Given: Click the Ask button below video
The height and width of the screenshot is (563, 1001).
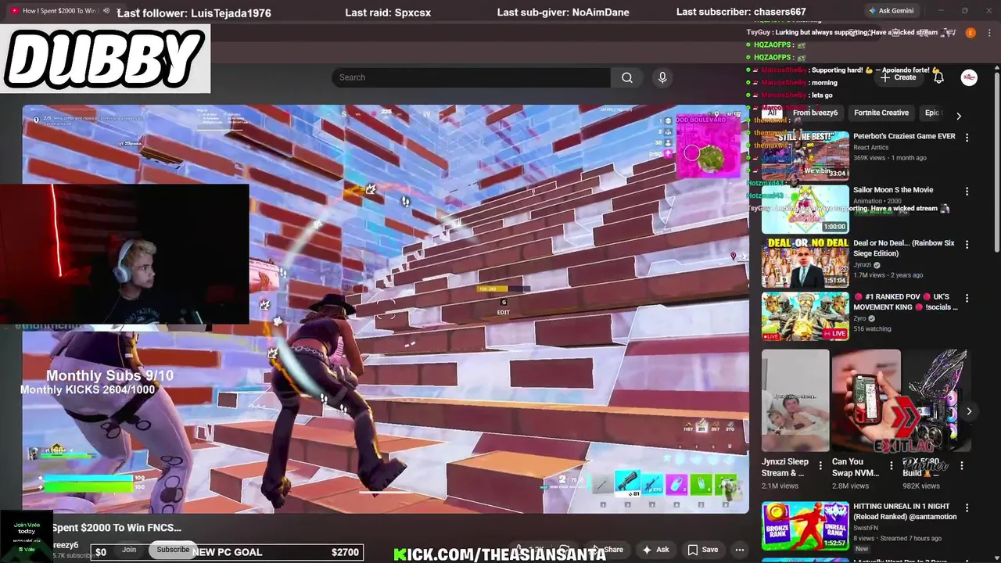Looking at the screenshot, I should click(x=655, y=550).
